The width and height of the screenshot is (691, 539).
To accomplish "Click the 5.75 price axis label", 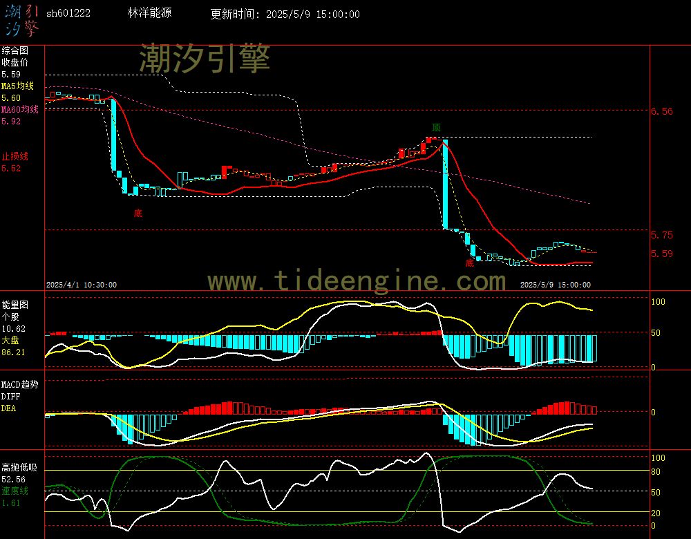I will click(662, 236).
